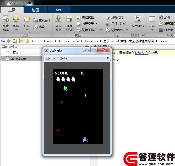This screenshot has height=166, width=175.
Task: Open dropdown arrow under Open (打开)
Action: click(x=27, y=30)
